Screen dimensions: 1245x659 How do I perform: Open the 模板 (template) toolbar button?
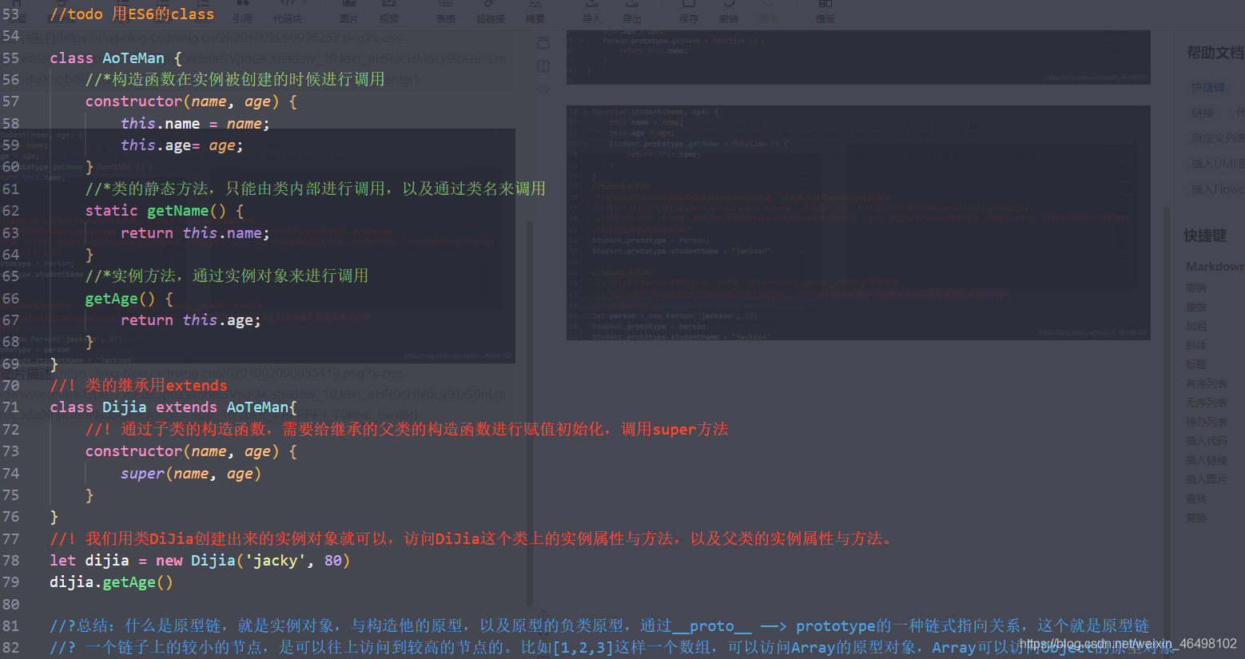pos(825,11)
